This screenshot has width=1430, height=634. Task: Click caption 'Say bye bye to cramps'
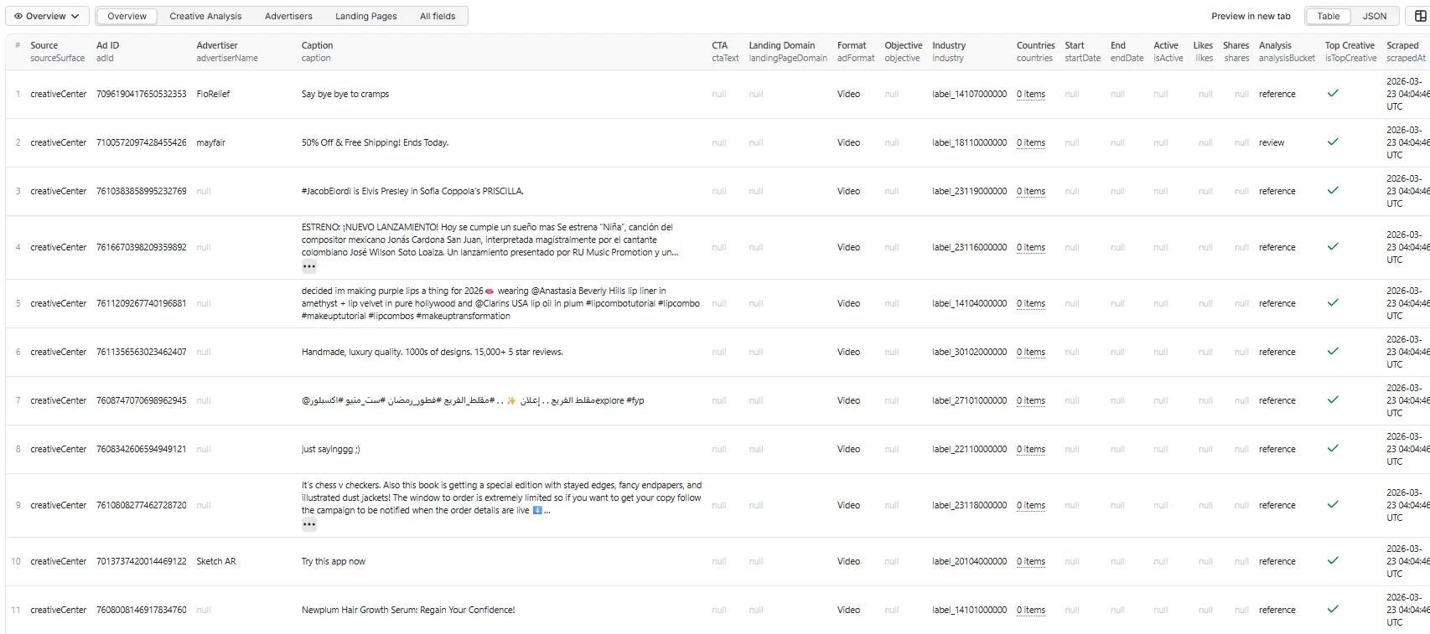point(345,94)
